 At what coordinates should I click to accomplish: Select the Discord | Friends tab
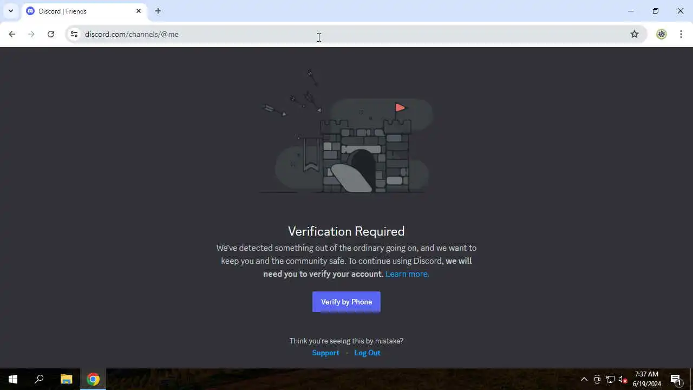(x=84, y=11)
